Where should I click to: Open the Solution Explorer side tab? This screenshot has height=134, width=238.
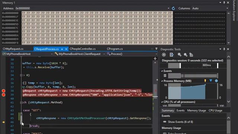[234, 10]
